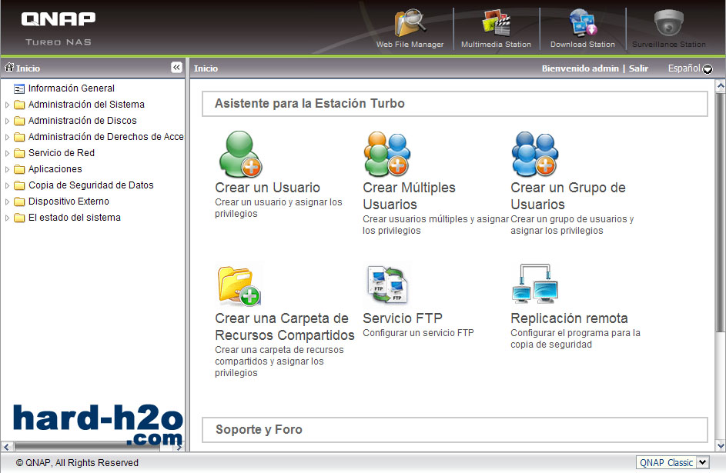Click the Salir logout link
The width and height of the screenshot is (726, 473).
[x=638, y=68]
